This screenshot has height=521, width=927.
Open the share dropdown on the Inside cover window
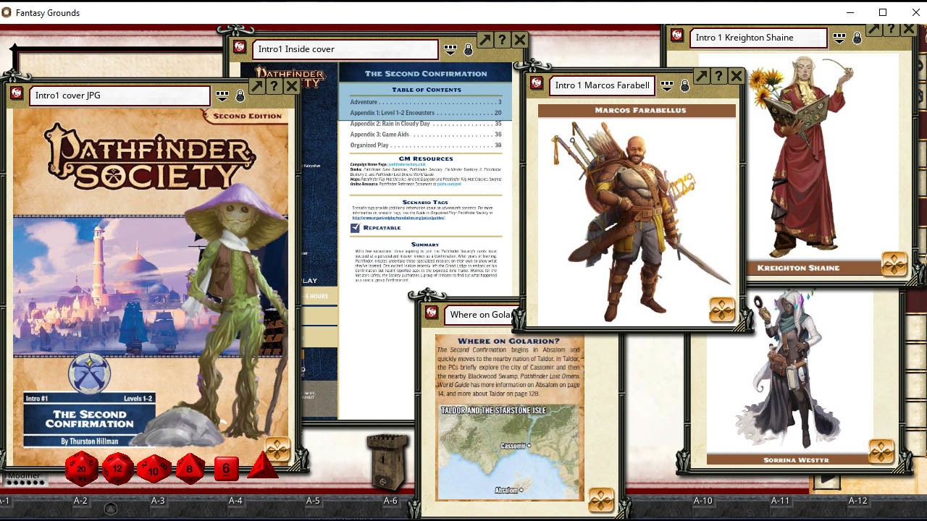[450, 48]
